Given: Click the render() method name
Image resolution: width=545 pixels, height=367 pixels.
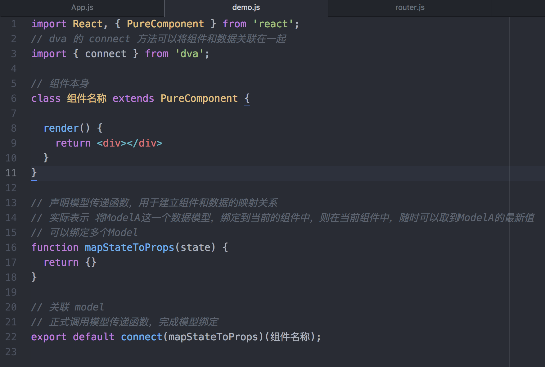Looking at the screenshot, I should 62,128.
